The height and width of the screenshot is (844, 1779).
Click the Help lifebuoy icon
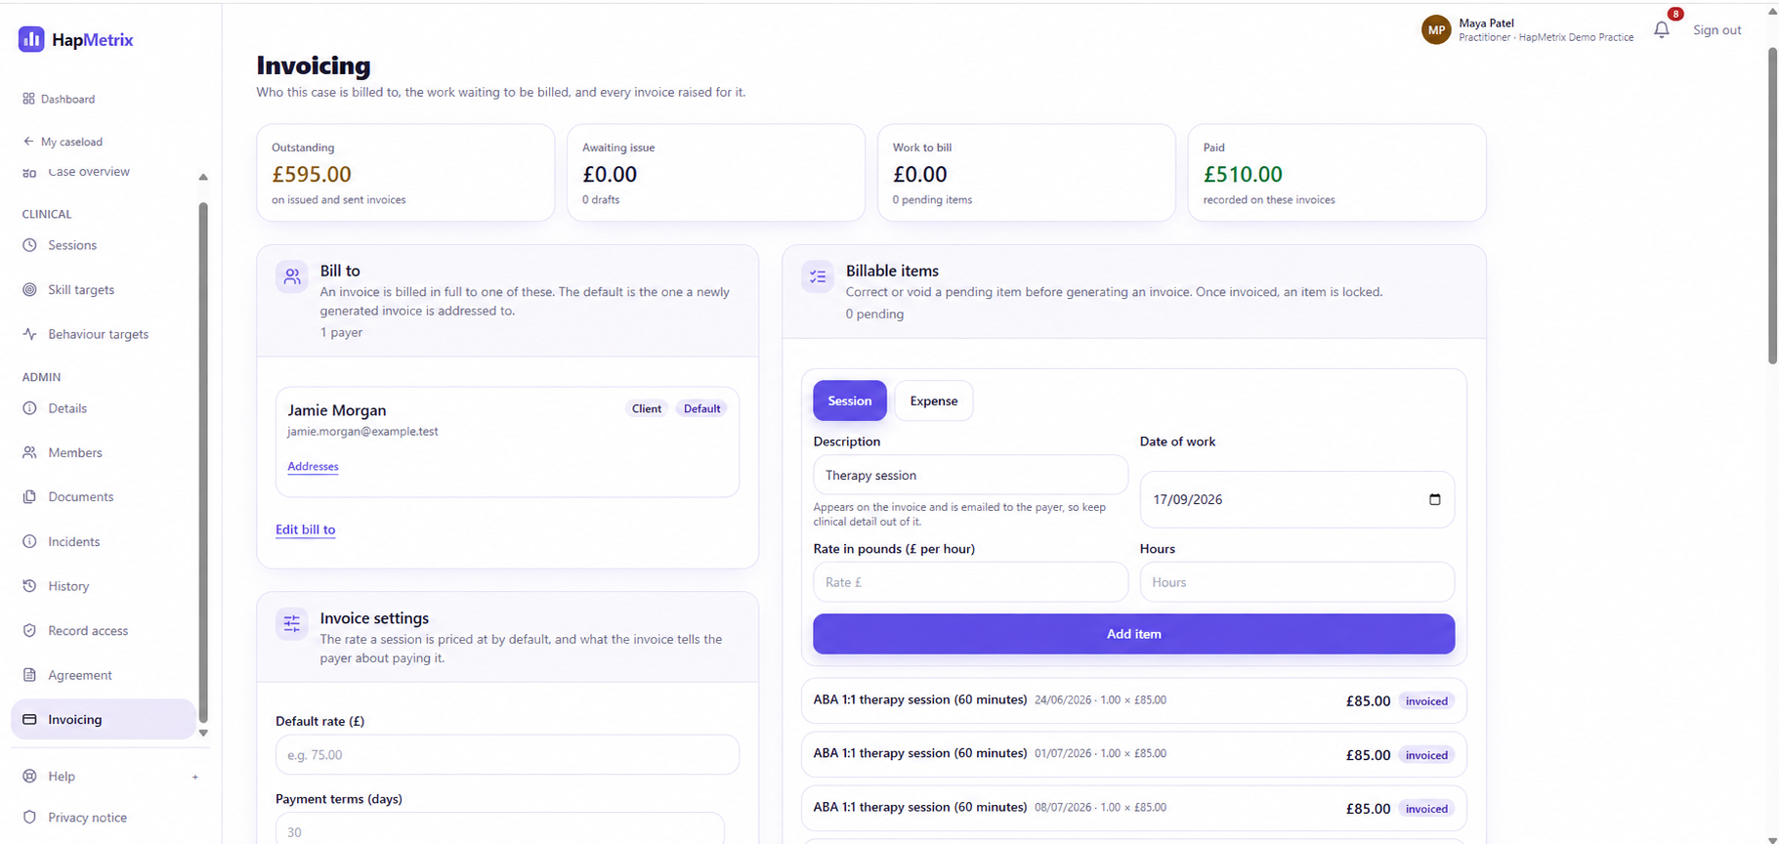29,776
